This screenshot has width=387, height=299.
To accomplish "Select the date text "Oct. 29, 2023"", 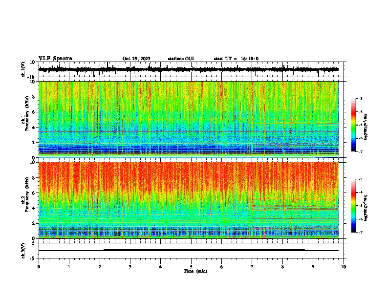I will (x=136, y=59).
